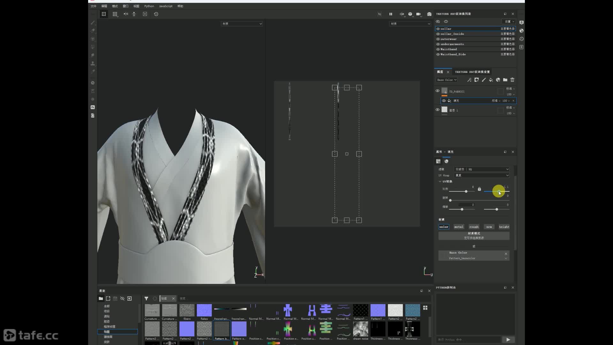Viewport: 613px width, 345px height.
Task: Open the dotted grid toolbar icon
Action: coord(115,14)
